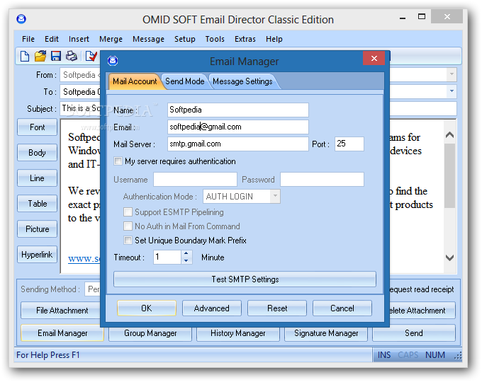This screenshot has width=482, height=382.
Task: Switch to the Mail Account tab
Action: pos(135,81)
